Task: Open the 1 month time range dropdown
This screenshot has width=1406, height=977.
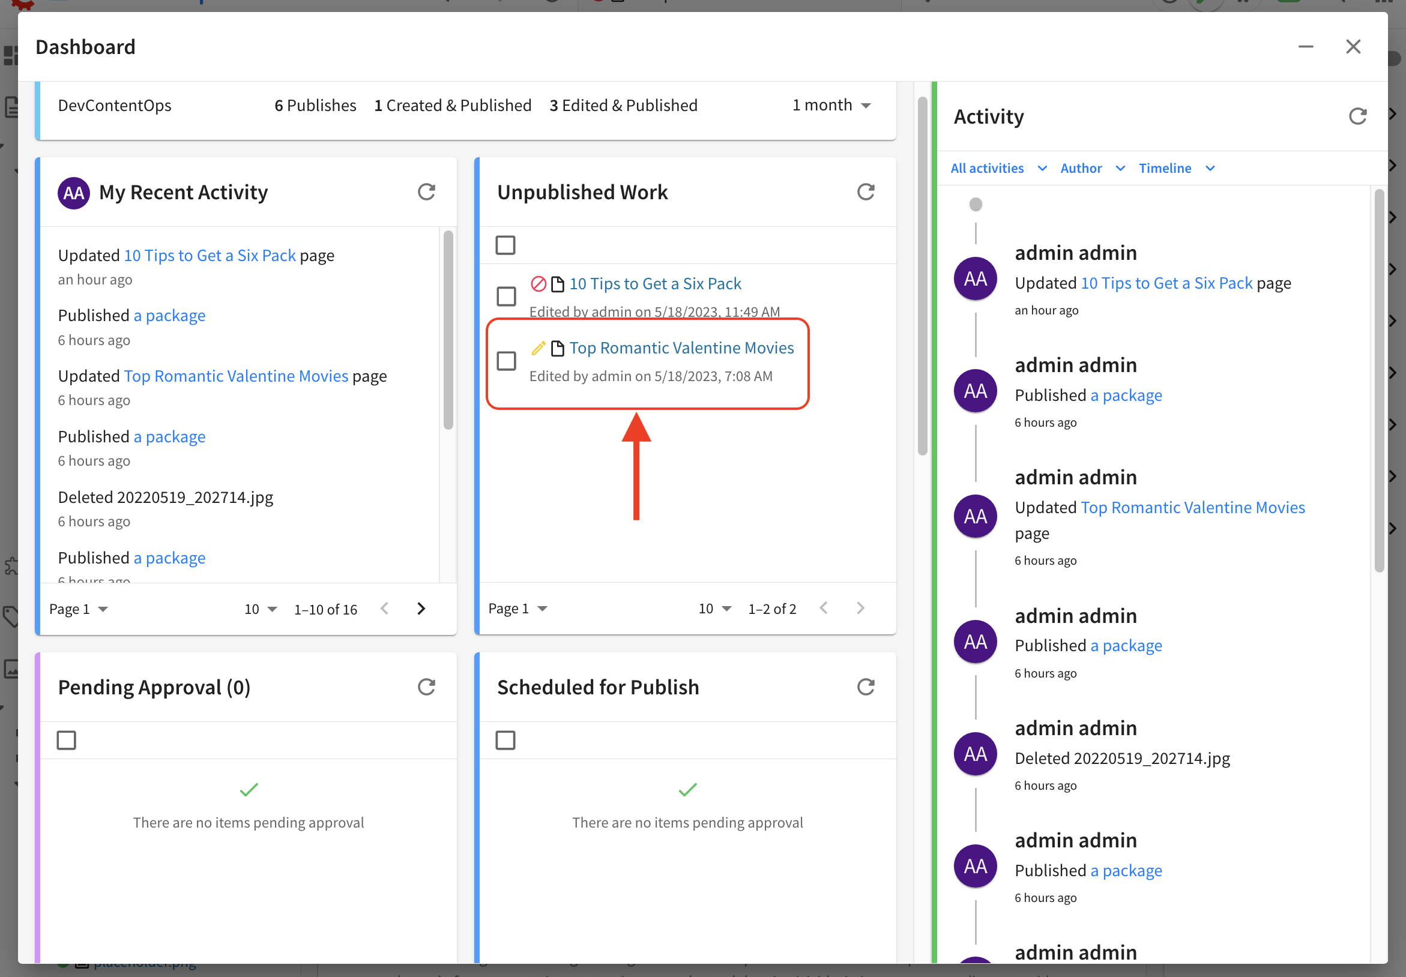Action: pyautogui.click(x=831, y=104)
